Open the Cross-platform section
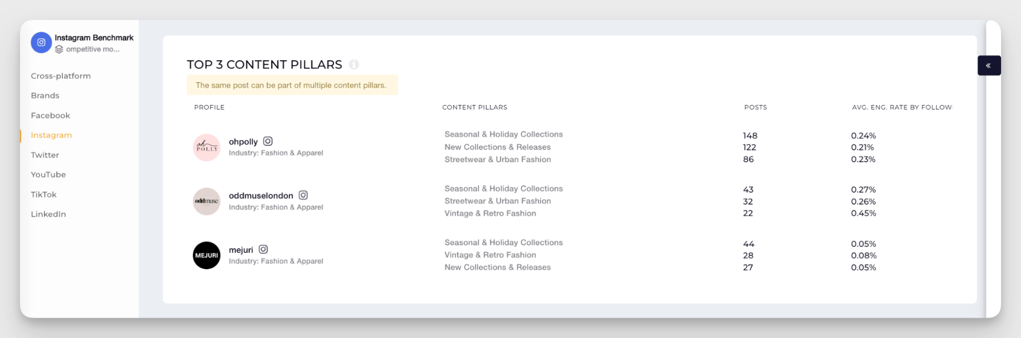 pos(61,76)
